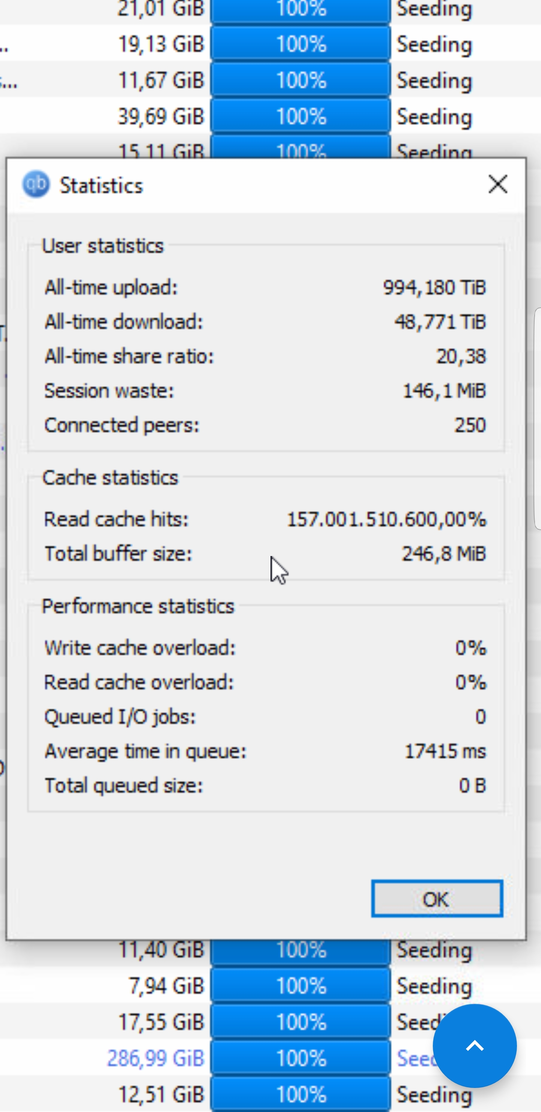541x1112 pixels.
Task: Select the 19,13 GiB torrent progress bar
Action: [301, 44]
